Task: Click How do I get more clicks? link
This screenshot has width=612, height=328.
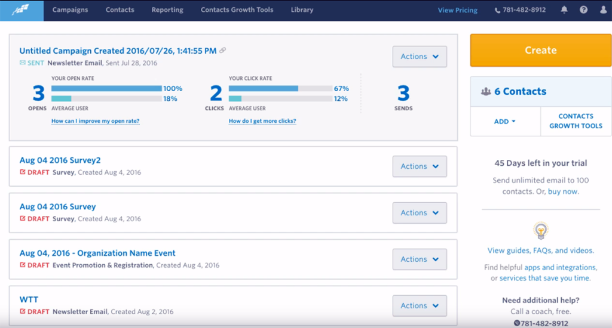Action: click(262, 120)
